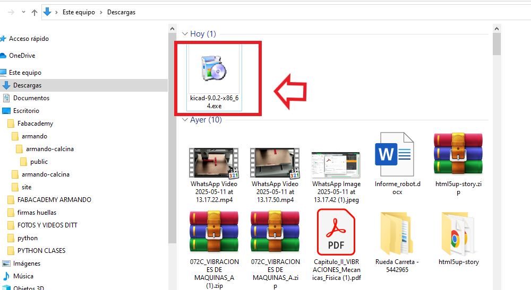
Task: Click Descargas in the address path
Action: pos(121,12)
